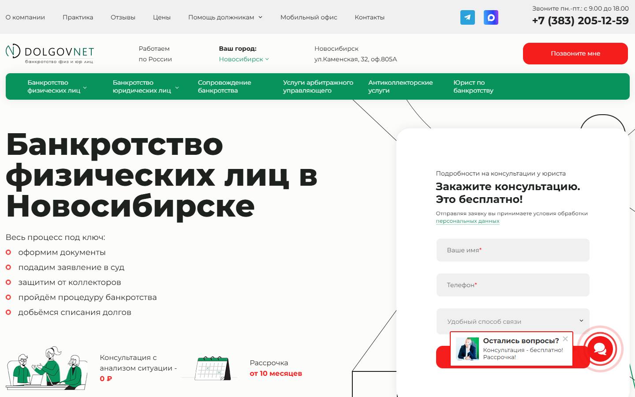
Task: Expand 'Банкротство юридических лиц' submenu
Action: click(146, 86)
